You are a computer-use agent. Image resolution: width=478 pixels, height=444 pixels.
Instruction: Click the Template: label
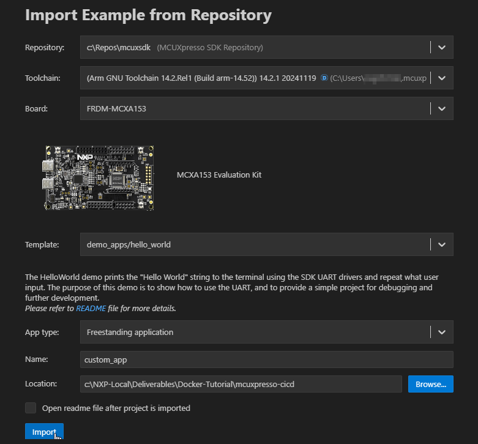[42, 244]
